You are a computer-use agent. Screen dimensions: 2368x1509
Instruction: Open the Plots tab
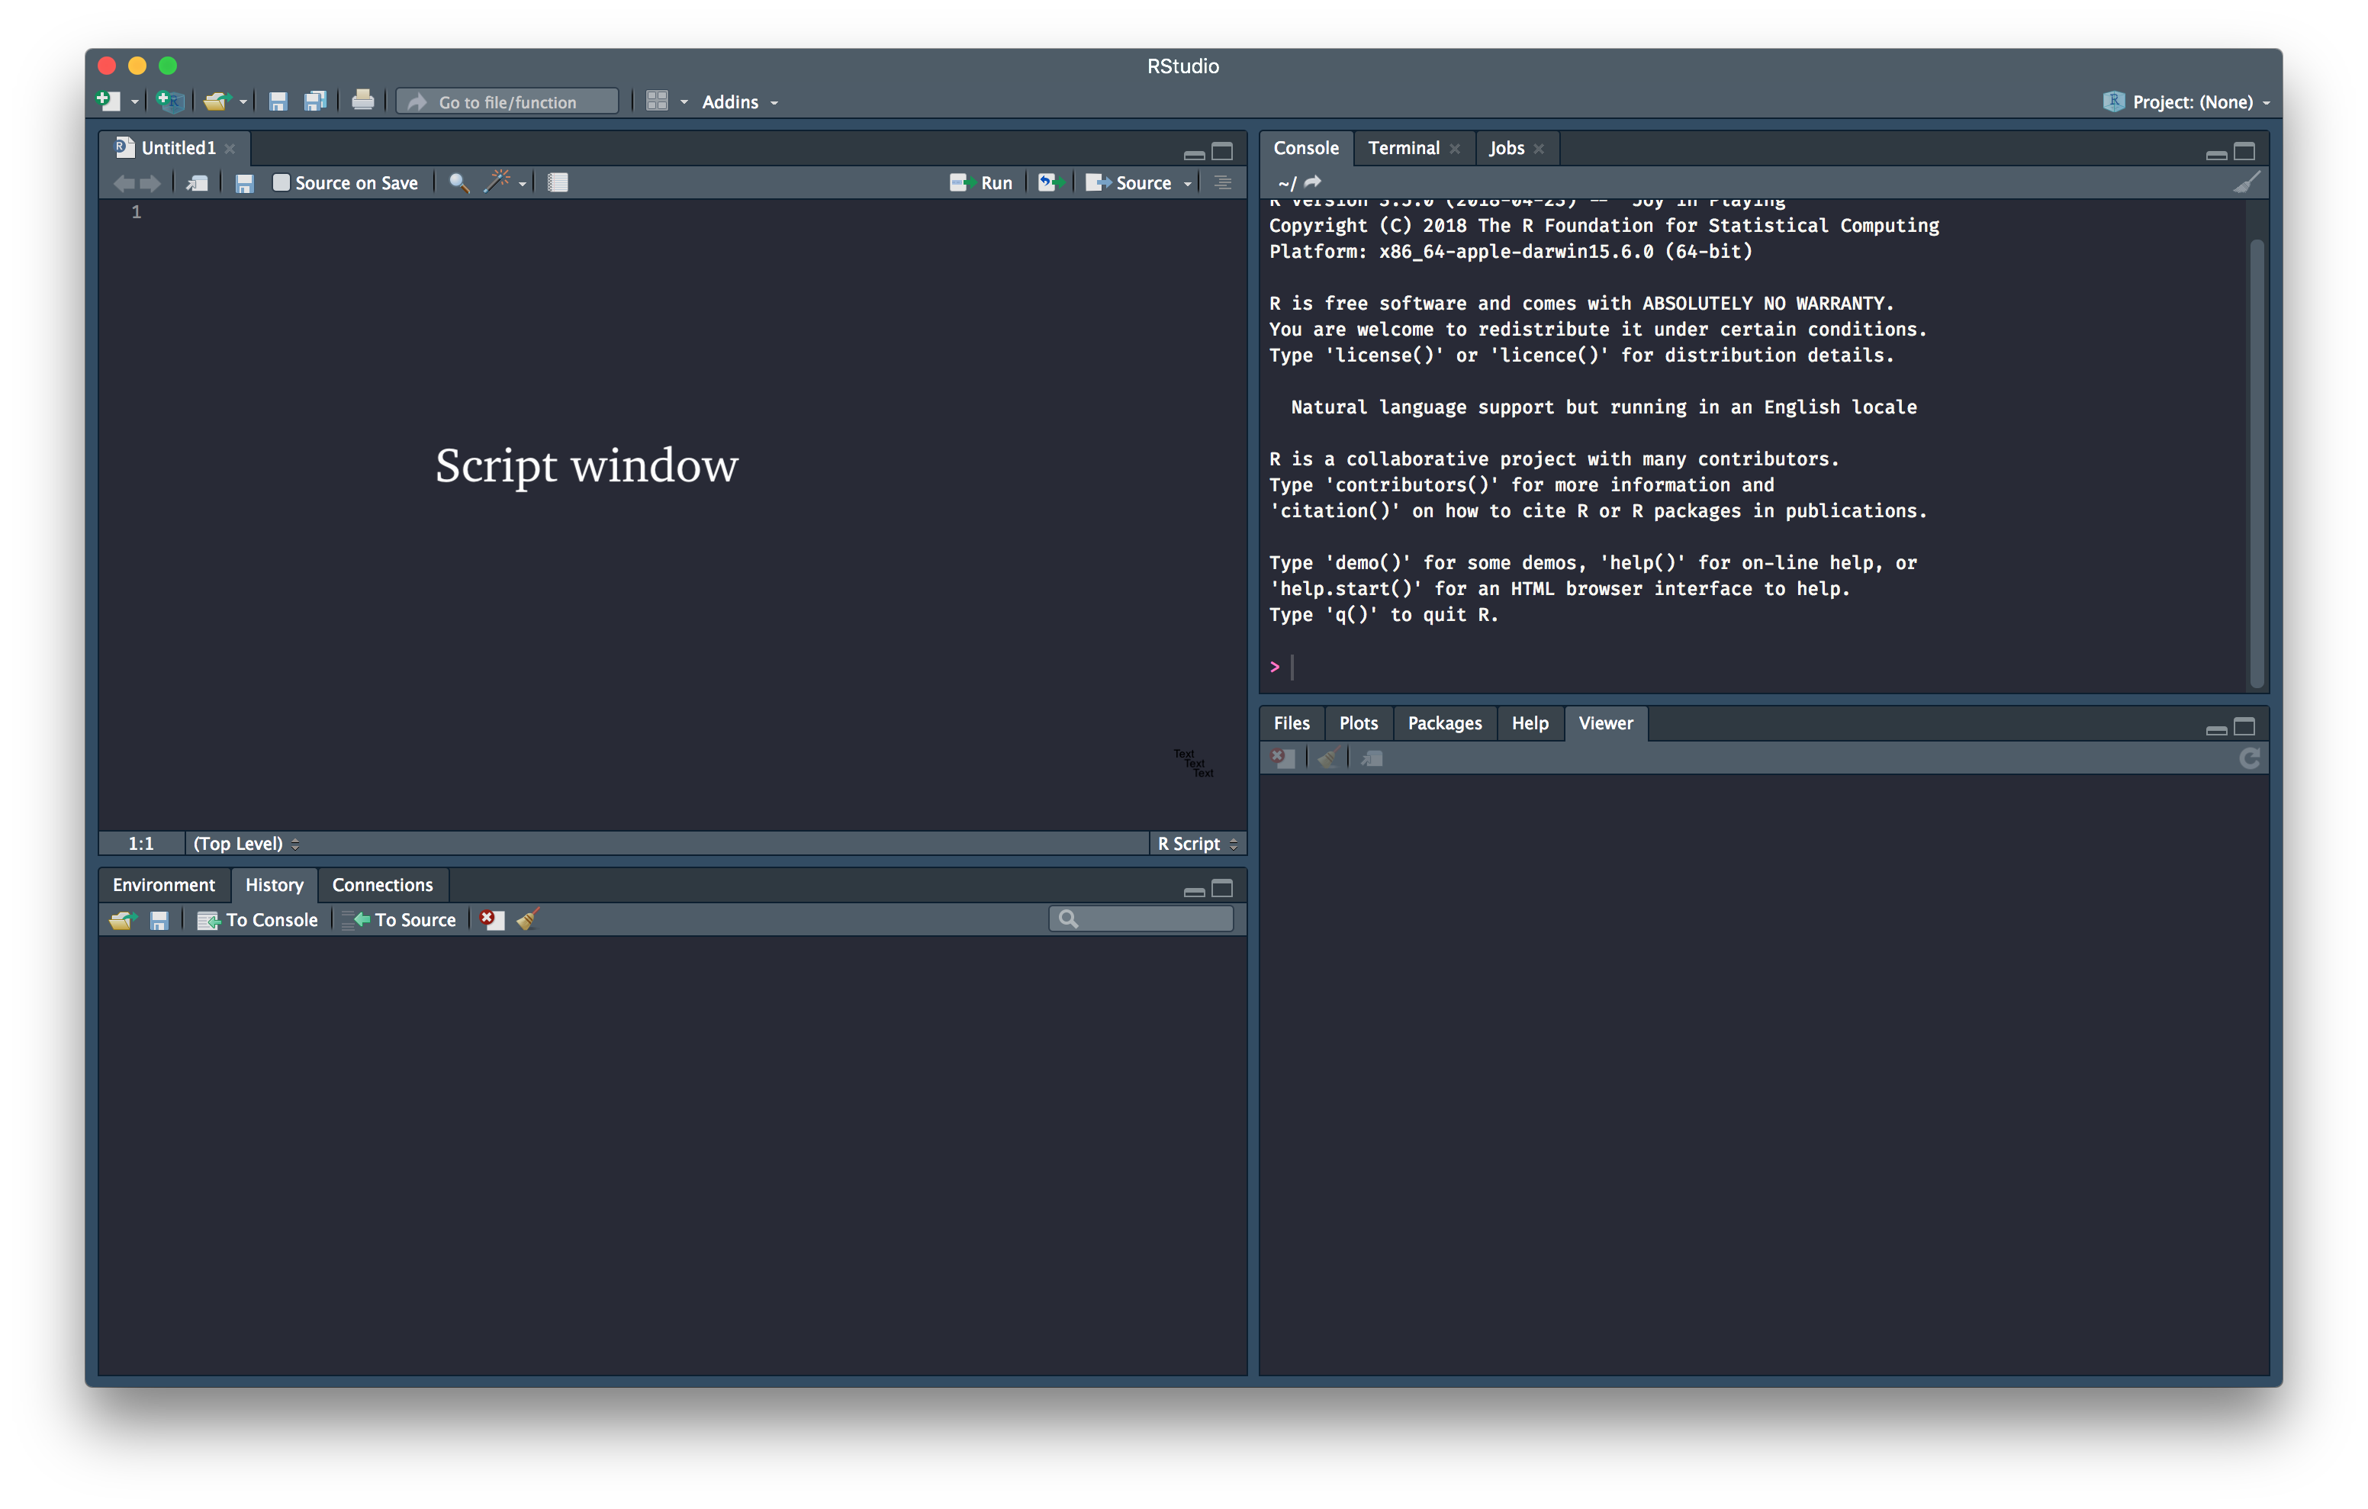[1358, 723]
